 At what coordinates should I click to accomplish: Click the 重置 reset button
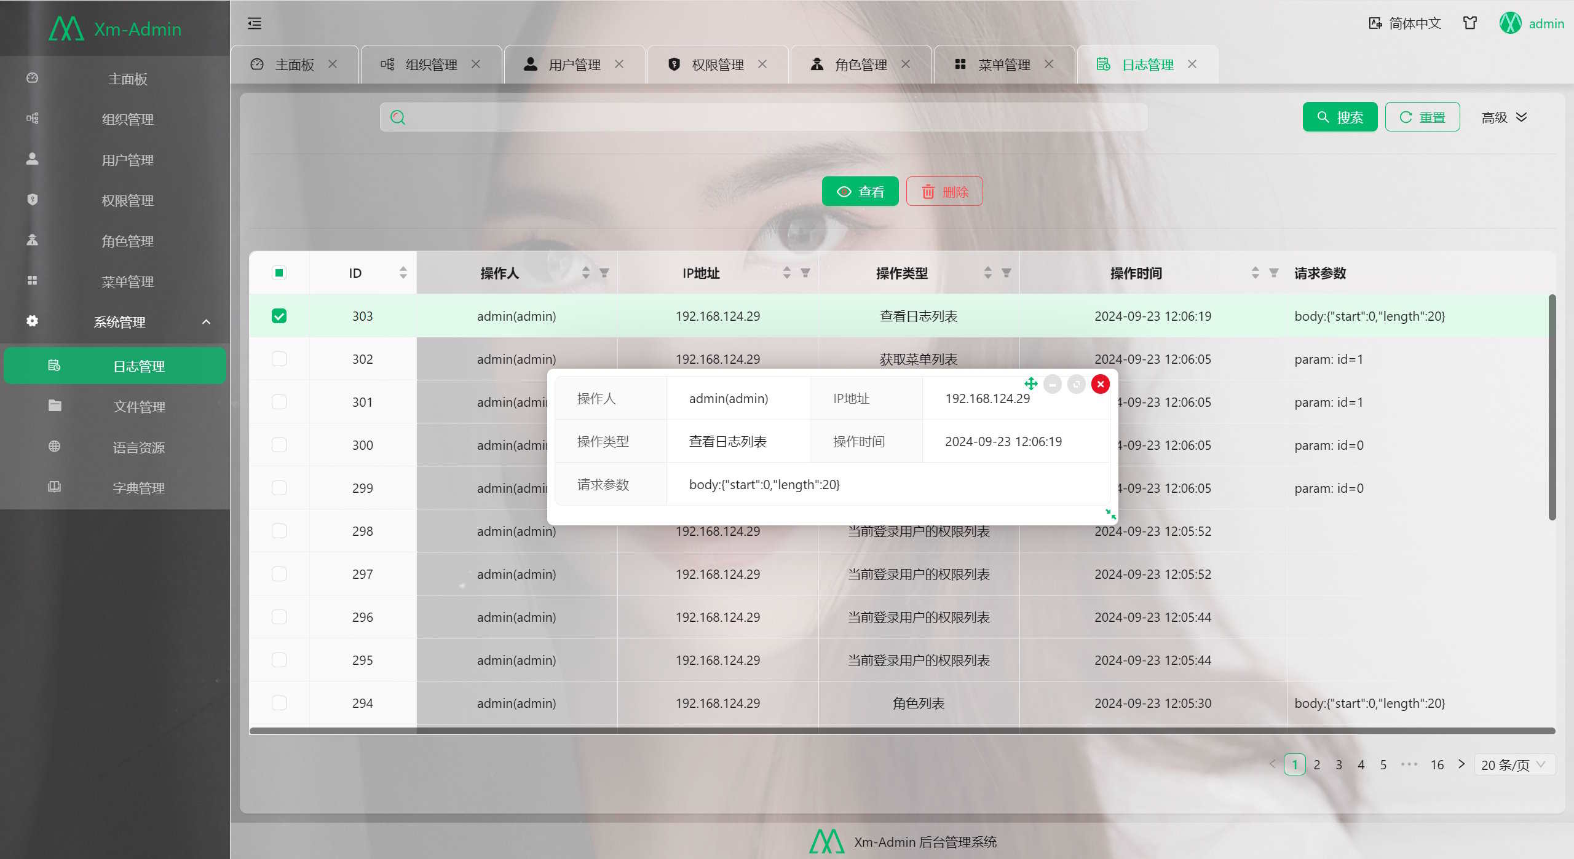(x=1422, y=117)
